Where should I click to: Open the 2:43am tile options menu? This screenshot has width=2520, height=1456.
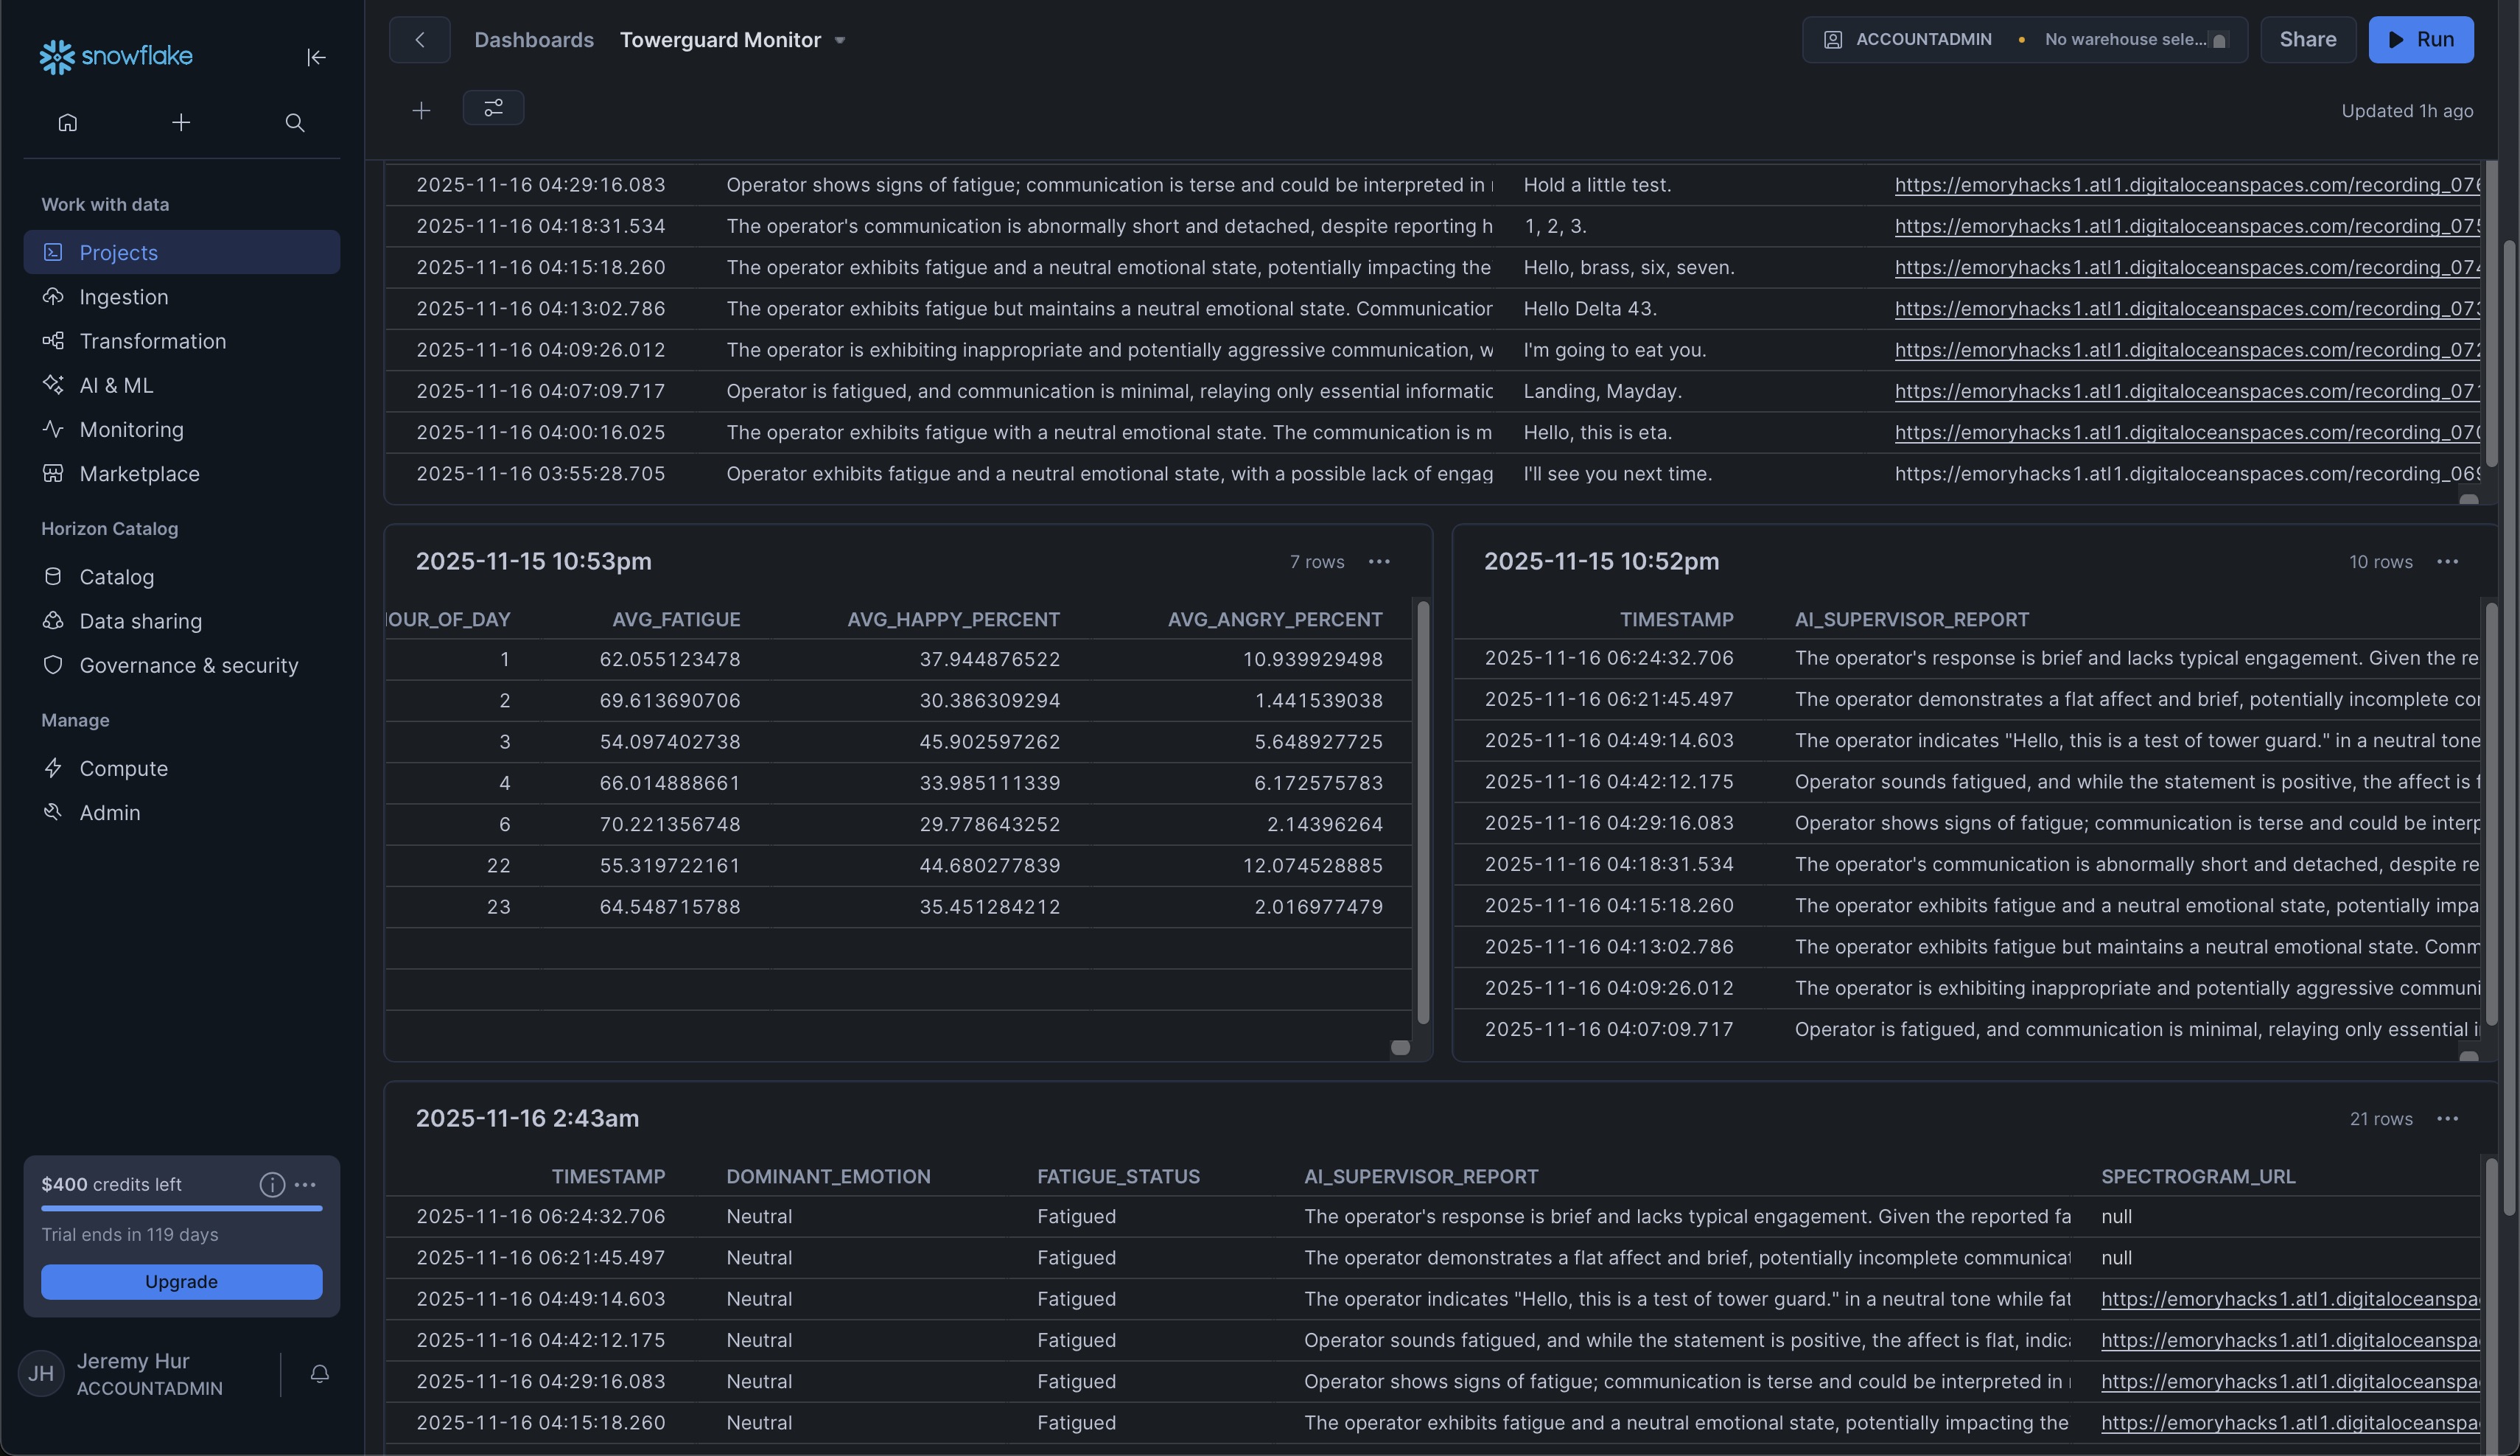[2447, 1119]
